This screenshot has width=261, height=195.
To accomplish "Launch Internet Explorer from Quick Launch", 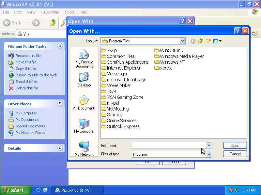I will (38, 190).
